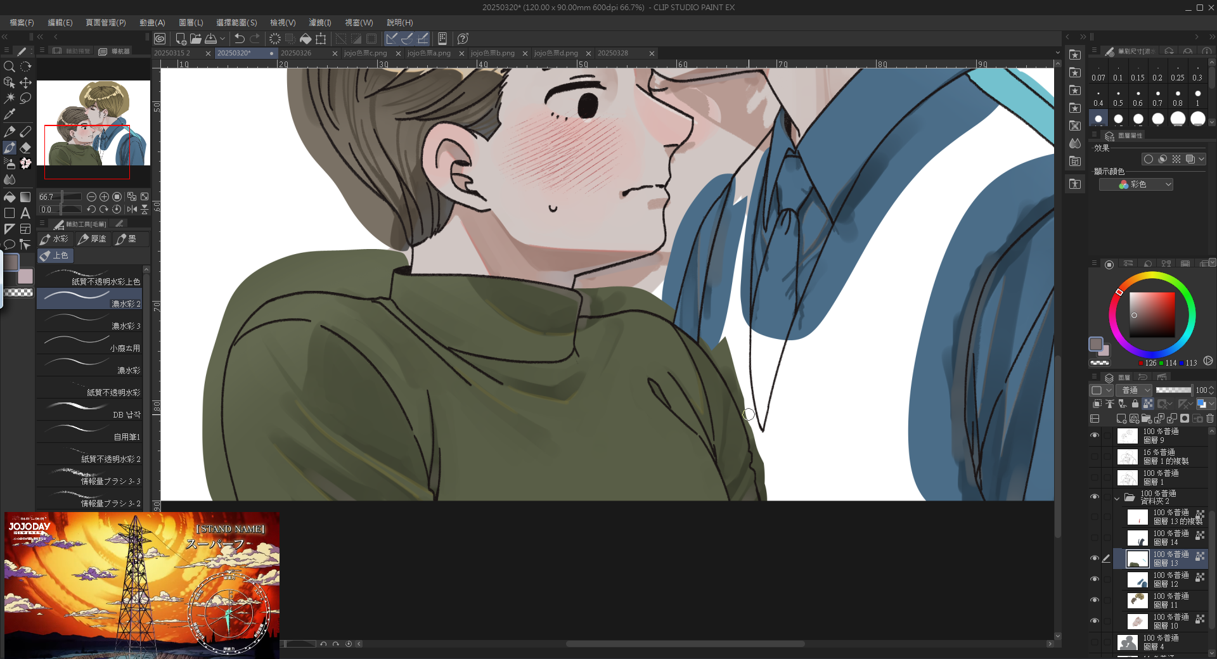Open the blending mode 普通 dropdown
1217x659 pixels.
click(x=1135, y=390)
